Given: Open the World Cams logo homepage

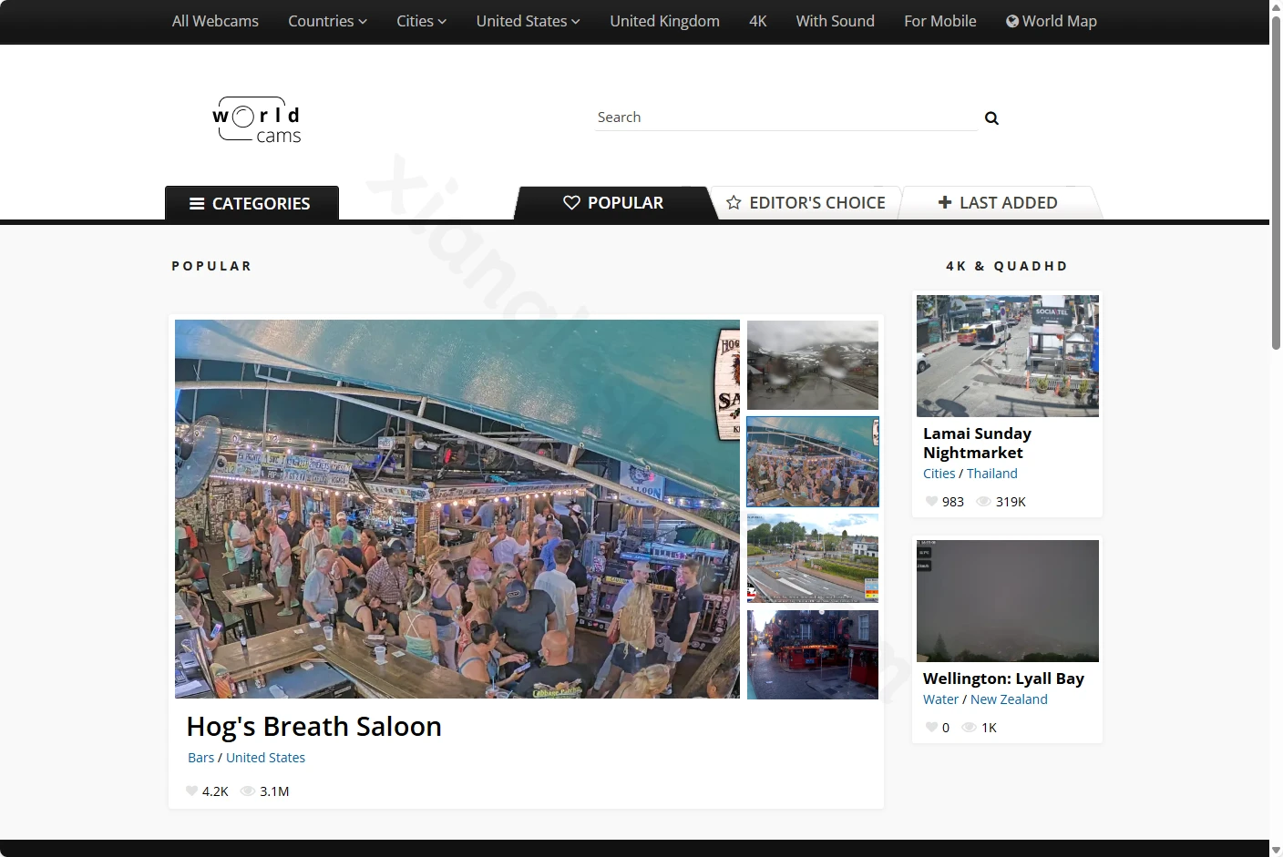Looking at the screenshot, I should click(257, 120).
